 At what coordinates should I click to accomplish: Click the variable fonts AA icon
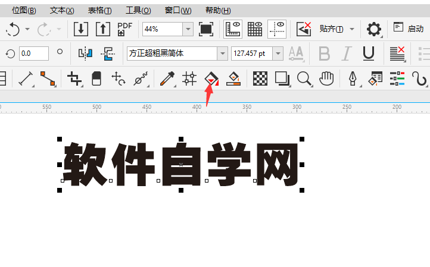click(x=296, y=54)
